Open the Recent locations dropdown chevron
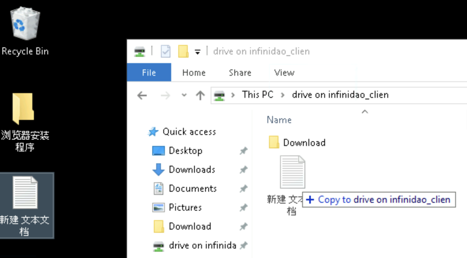This screenshot has width=467, height=258. pos(184,95)
